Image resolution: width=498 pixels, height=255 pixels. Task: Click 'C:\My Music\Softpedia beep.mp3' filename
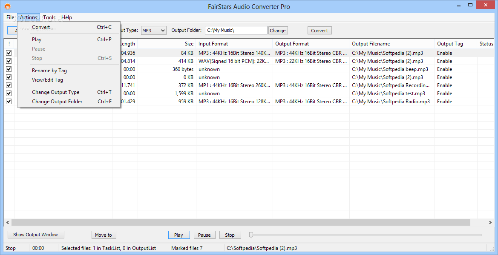392,69
